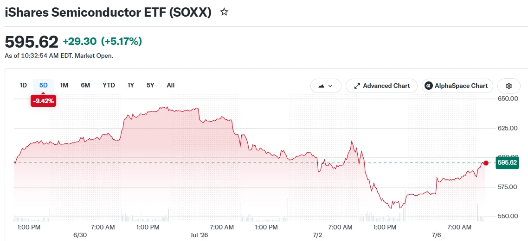The width and height of the screenshot is (528, 241).
Task: Switch to 1M time range
Action: pyautogui.click(x=64, y=85)
